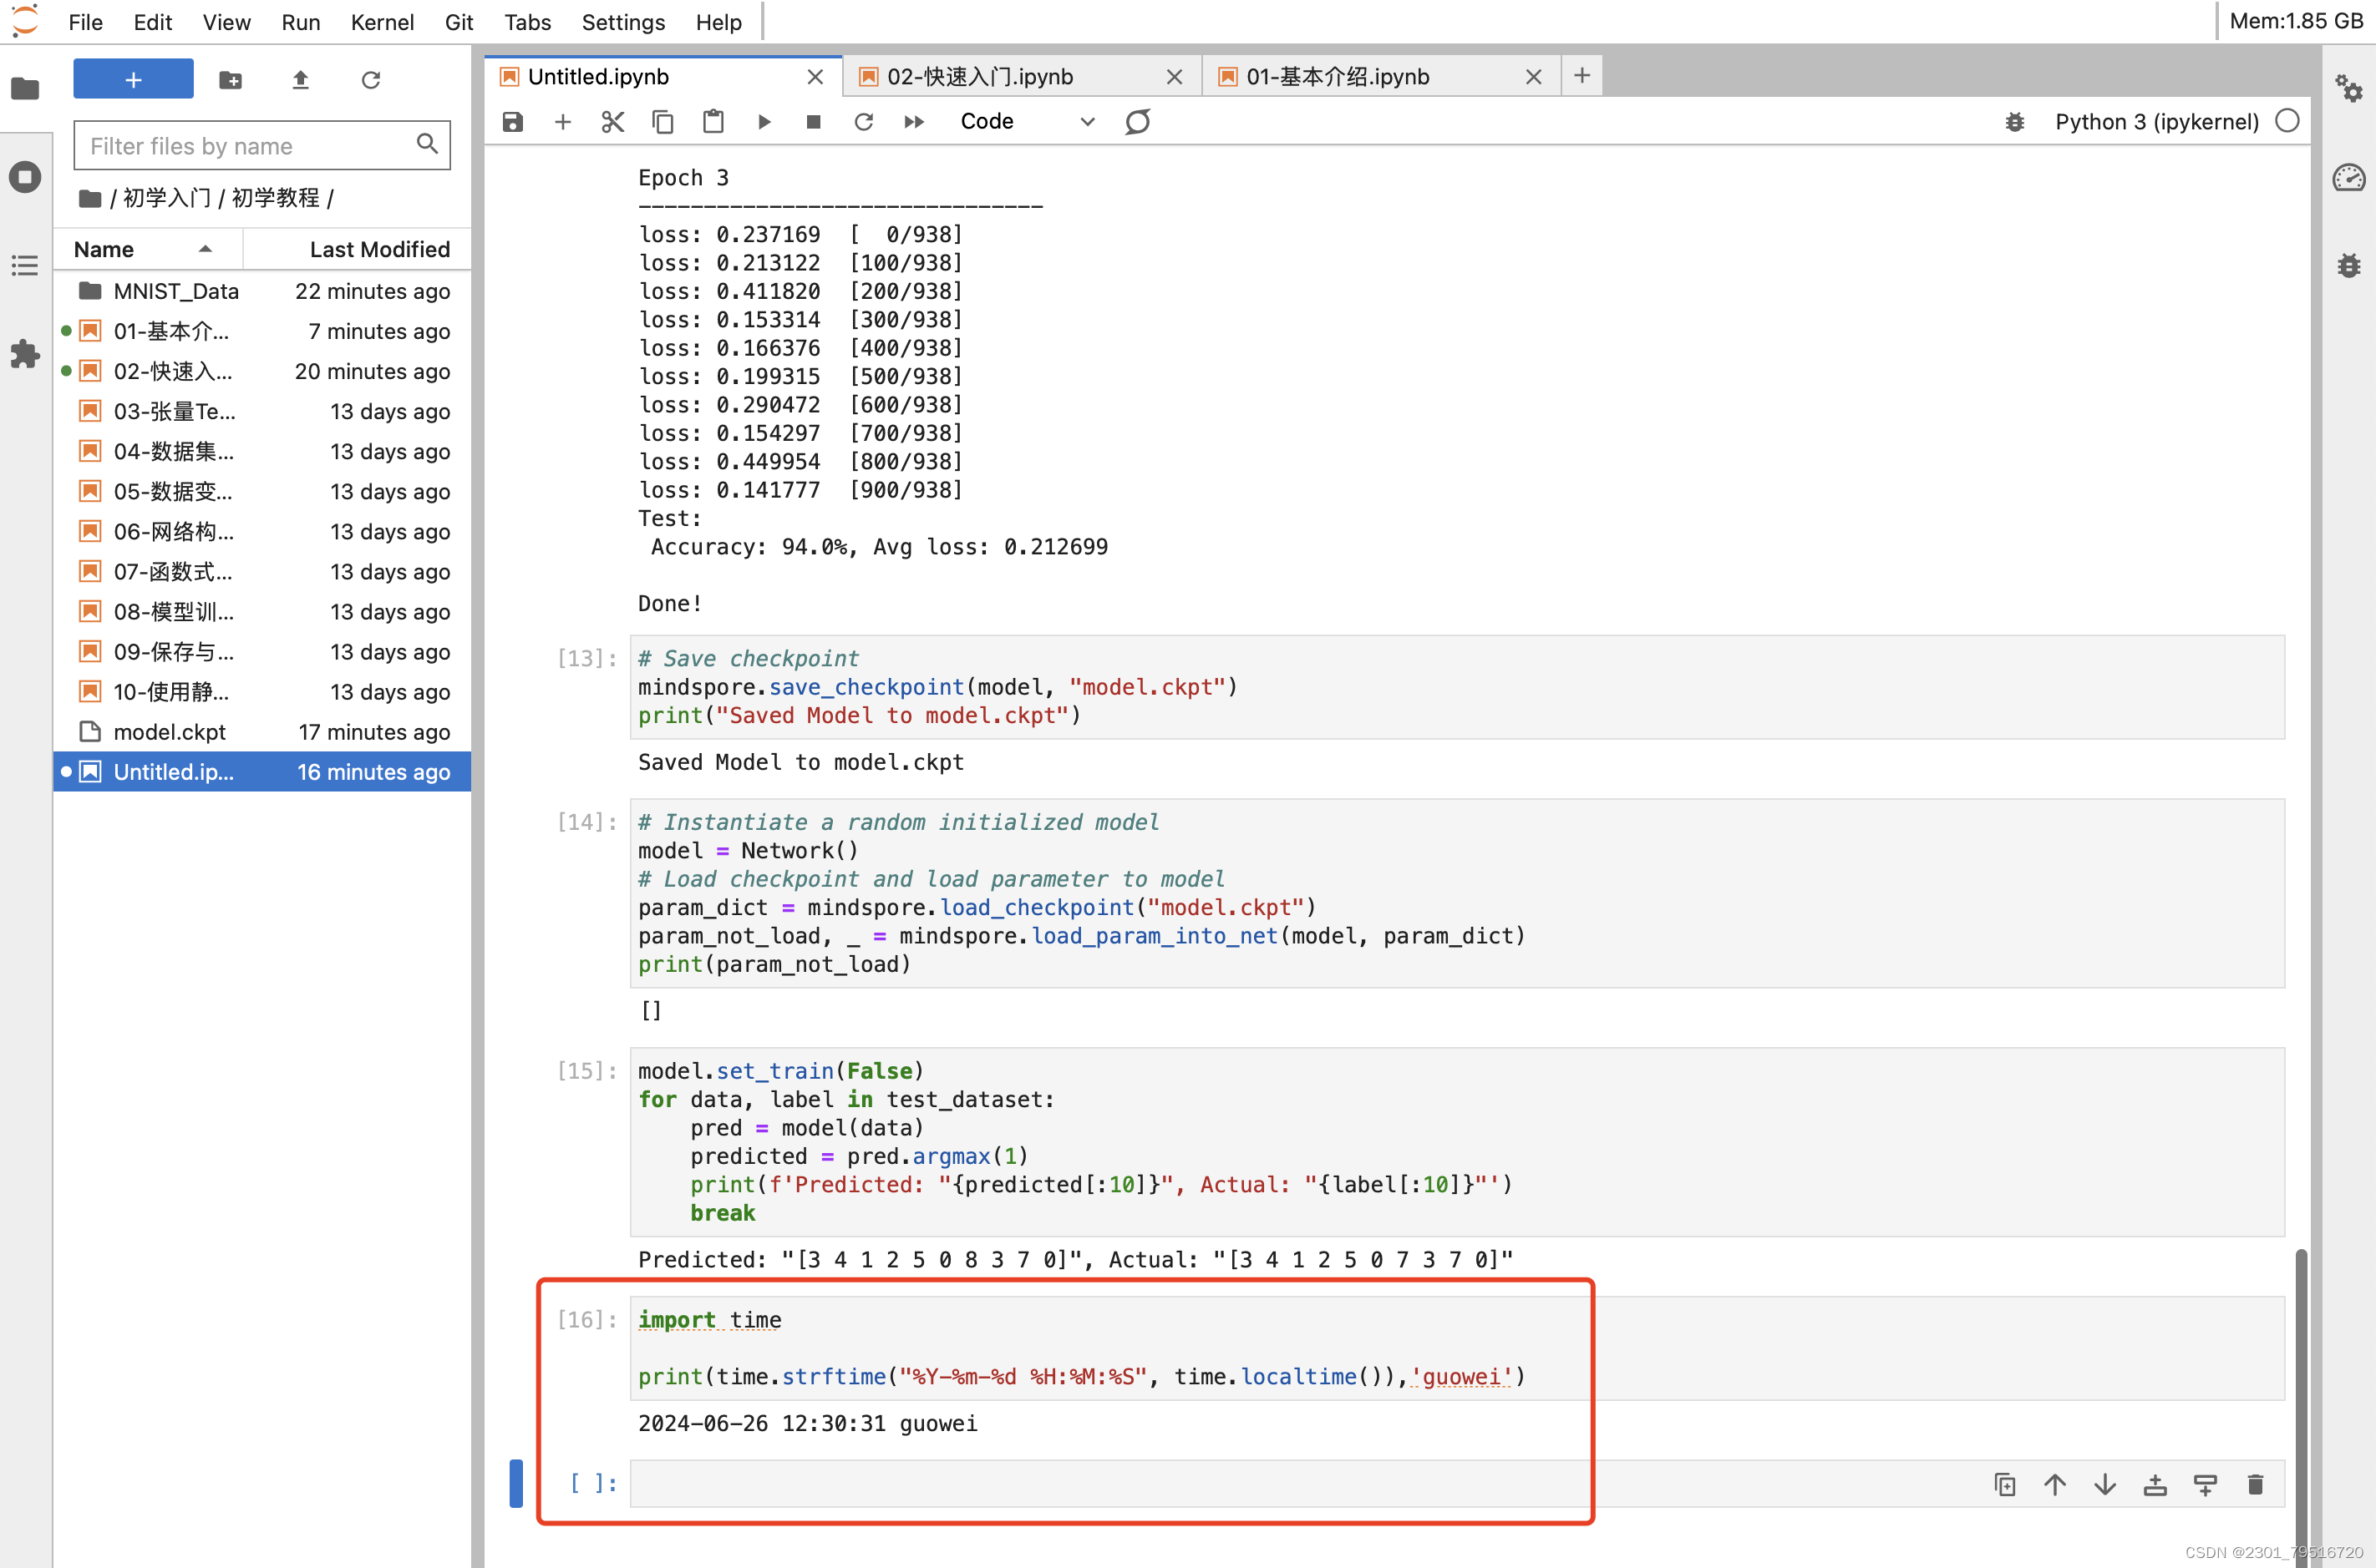The height and width of the screenshot is (1568, 2376).
Task: Open the Kernel menu
Action: 382,22
